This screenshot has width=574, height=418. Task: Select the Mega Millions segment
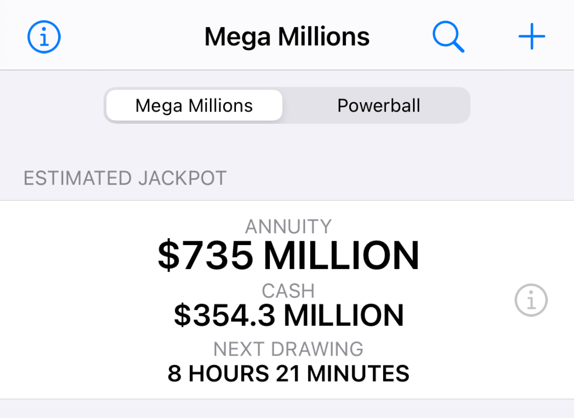coord(194,106)
